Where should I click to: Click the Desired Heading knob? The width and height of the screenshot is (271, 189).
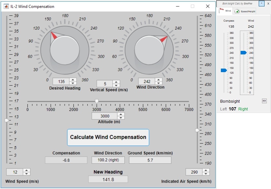coord(65,50)
